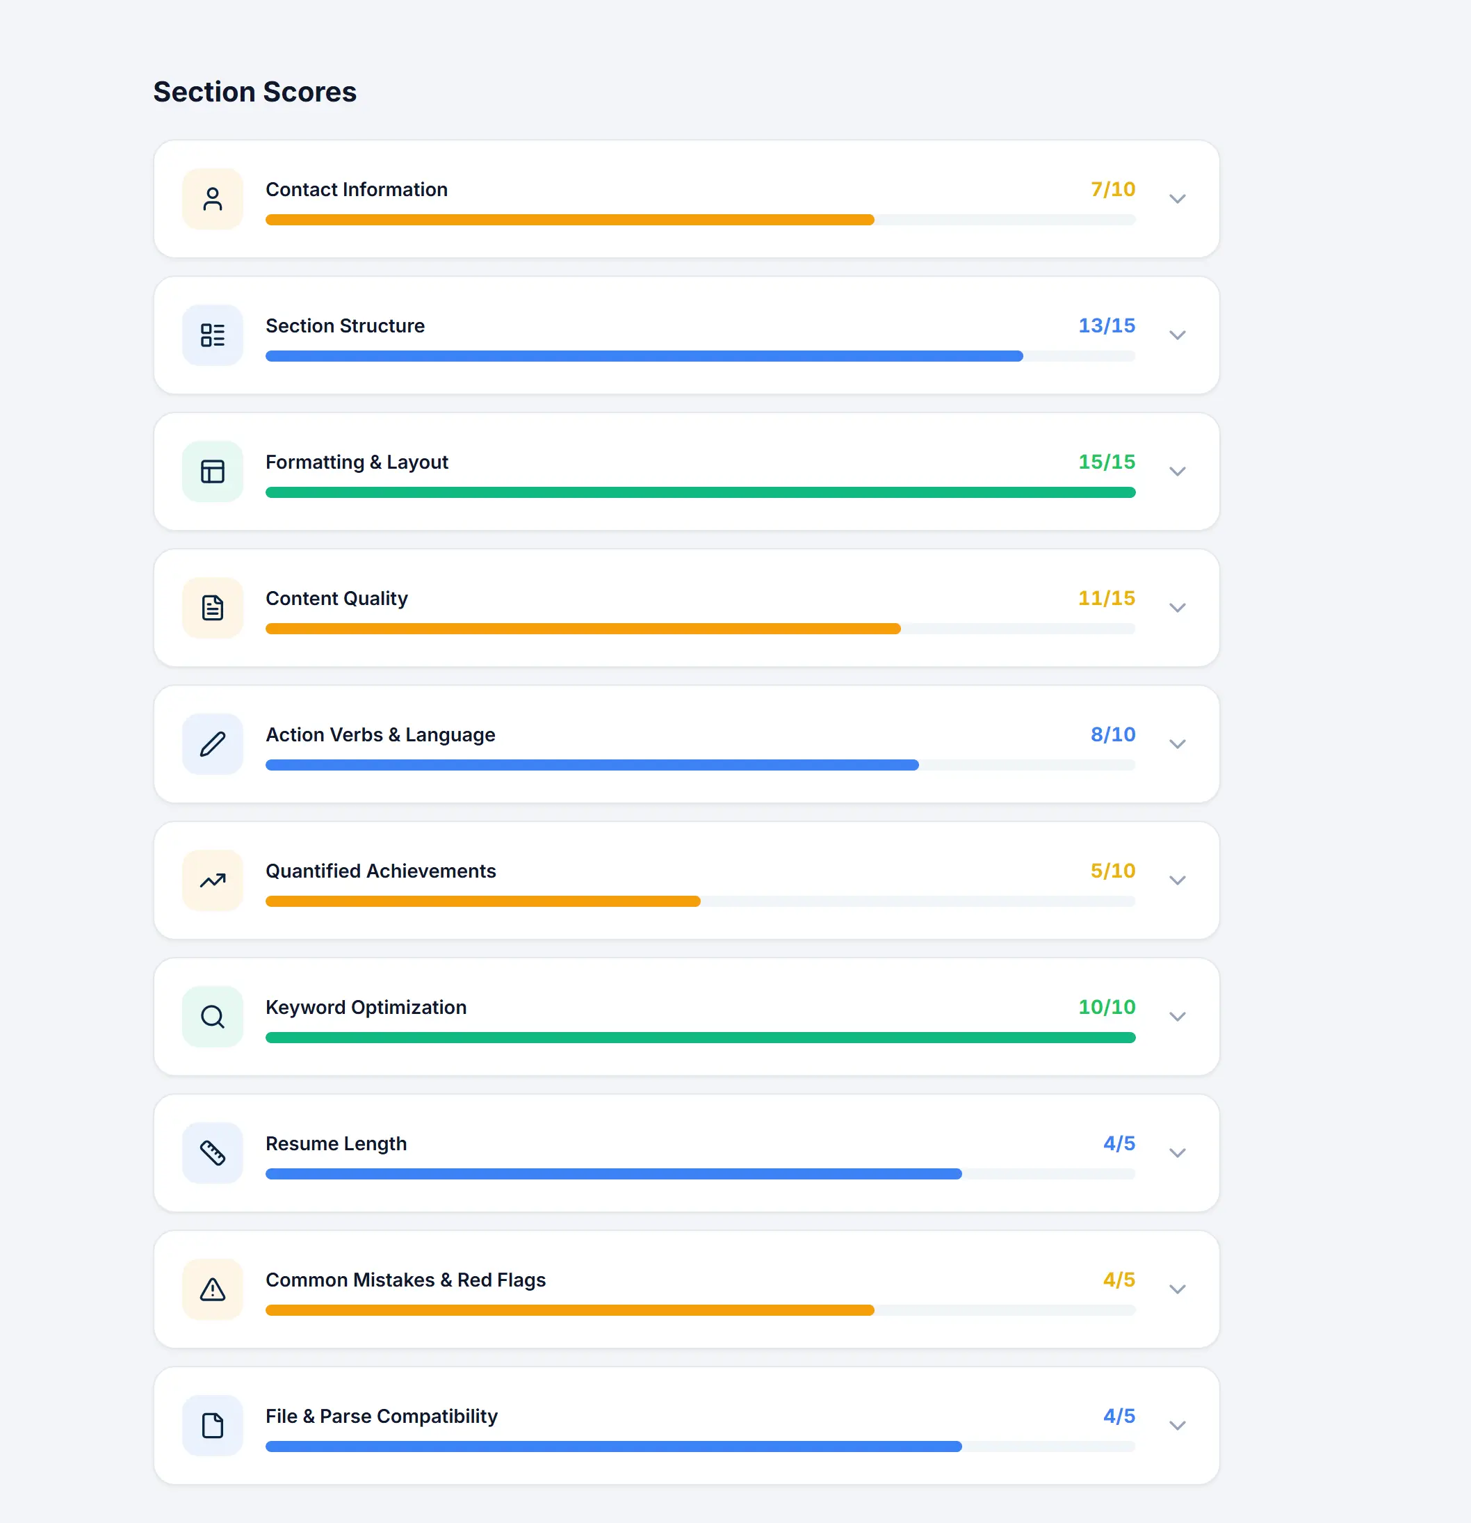This screenshot has width=1471, height=1523.
Task: Click the Content Quality document icon
Action: tap(212, 608)
